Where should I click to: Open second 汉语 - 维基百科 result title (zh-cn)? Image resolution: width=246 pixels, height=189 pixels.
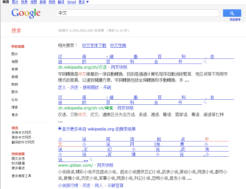(146, 100)
